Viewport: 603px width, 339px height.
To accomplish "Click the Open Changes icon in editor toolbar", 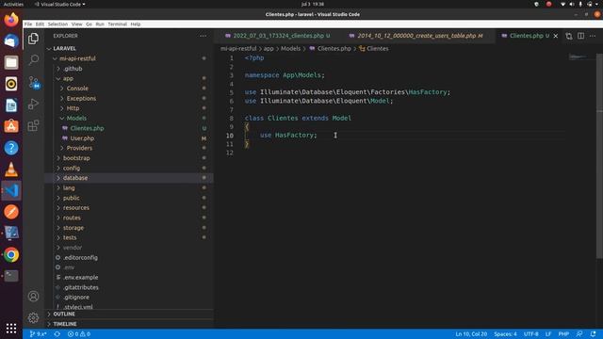I will 569,36.
